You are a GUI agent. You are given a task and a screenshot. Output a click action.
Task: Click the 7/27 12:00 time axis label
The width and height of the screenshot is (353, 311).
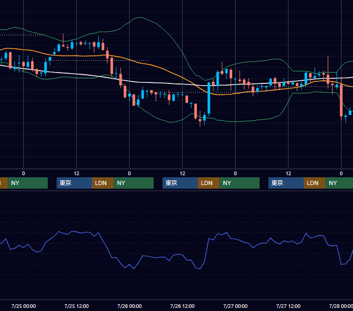[x=289, y=306]
